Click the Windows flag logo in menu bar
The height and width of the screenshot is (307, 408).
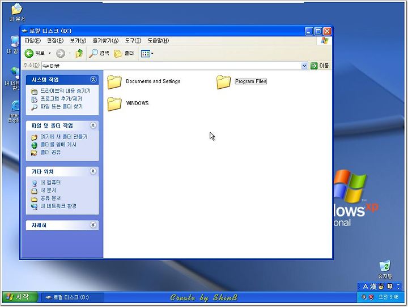[x=325, y=41]
